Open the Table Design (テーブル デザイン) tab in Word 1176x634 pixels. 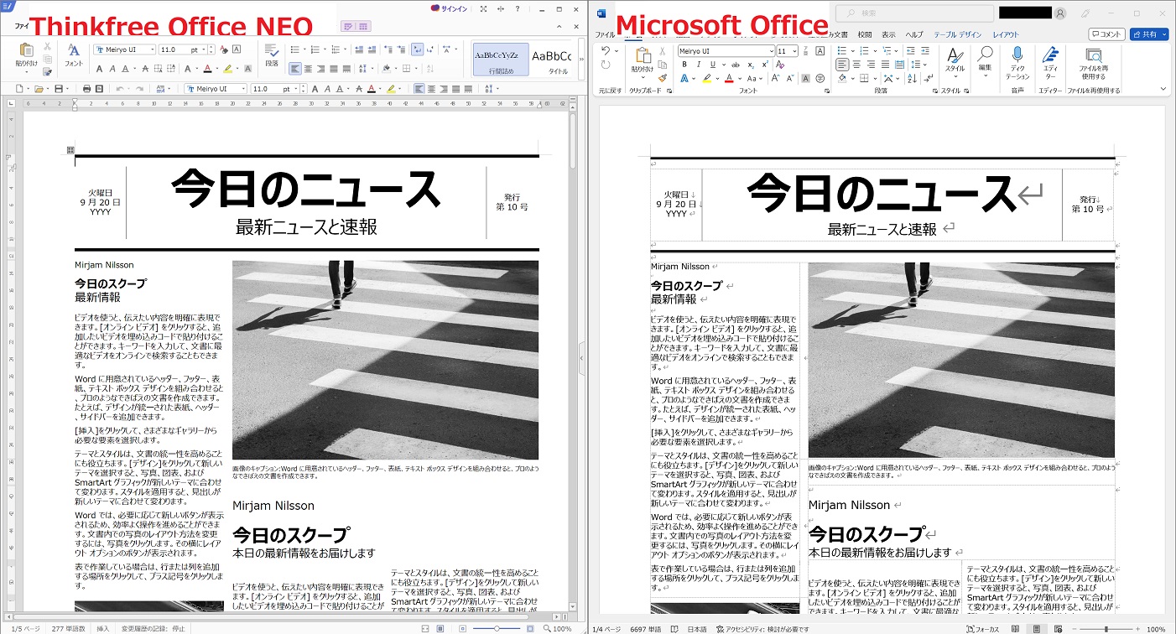coord(957,34)
